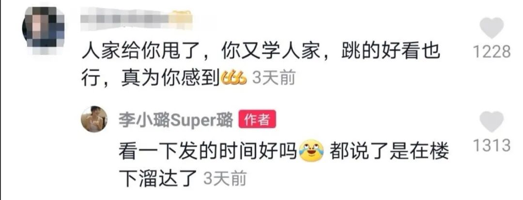Tap 3天前 timestamp under author's reply
The height and width of the screenshot is (200, 523).
225,179
